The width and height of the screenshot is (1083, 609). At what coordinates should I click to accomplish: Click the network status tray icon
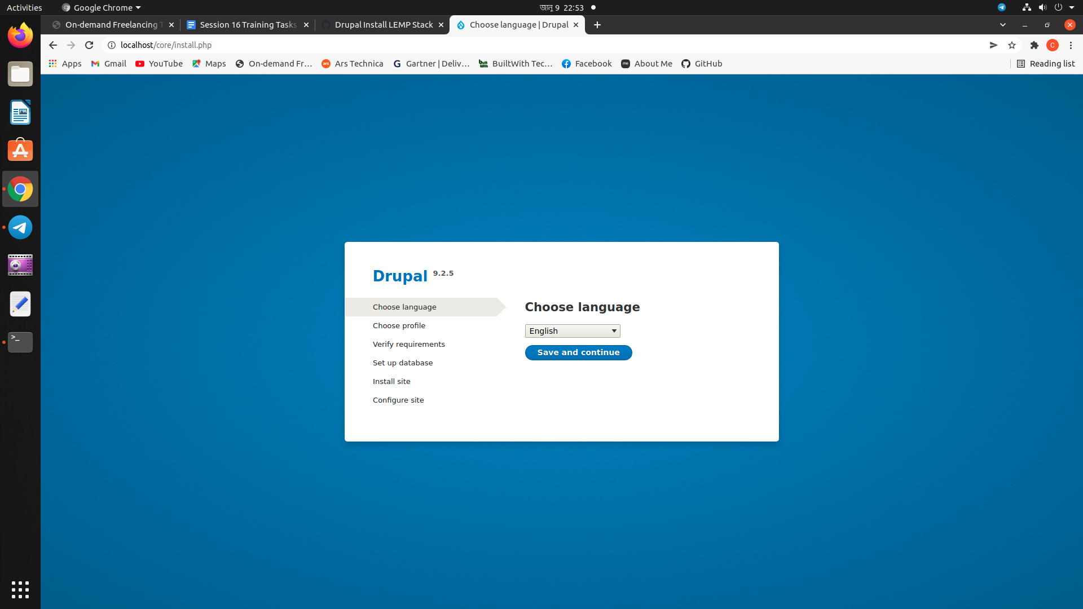pyautogui.click(x=1027, y=7)
